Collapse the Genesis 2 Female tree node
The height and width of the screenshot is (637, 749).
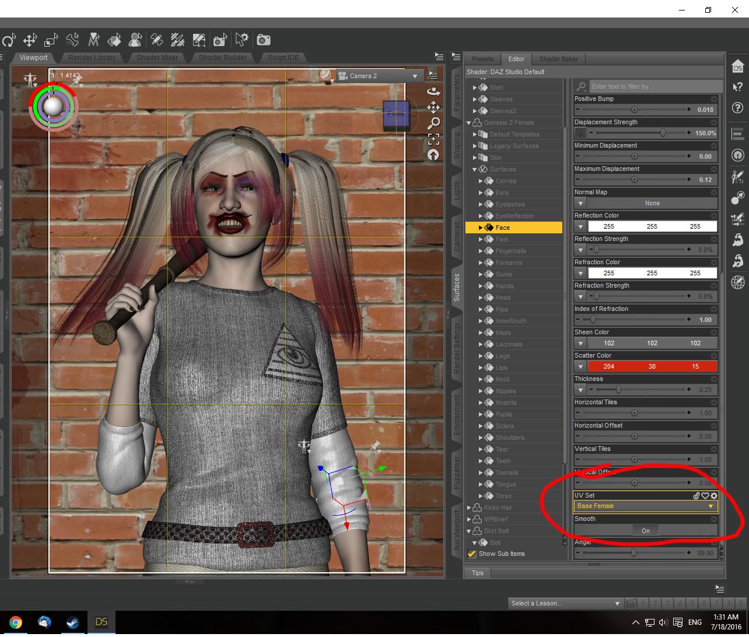(x=469, y=123)
